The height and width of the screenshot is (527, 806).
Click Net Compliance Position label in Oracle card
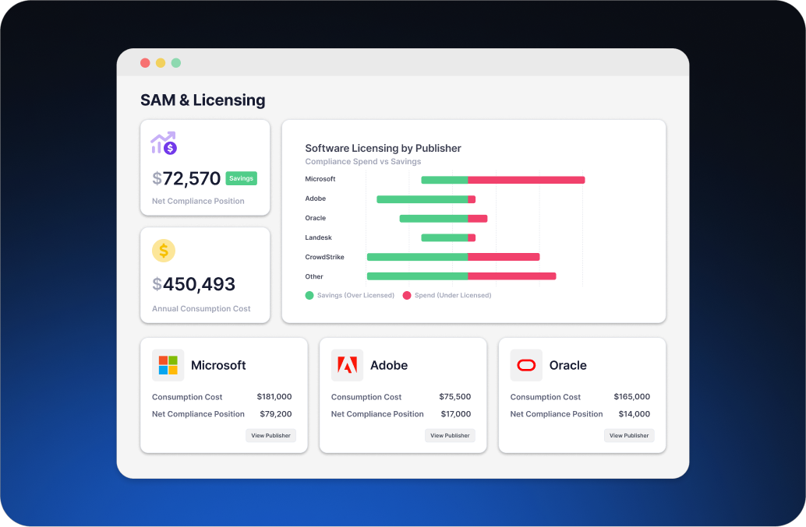tap(557, 414)
